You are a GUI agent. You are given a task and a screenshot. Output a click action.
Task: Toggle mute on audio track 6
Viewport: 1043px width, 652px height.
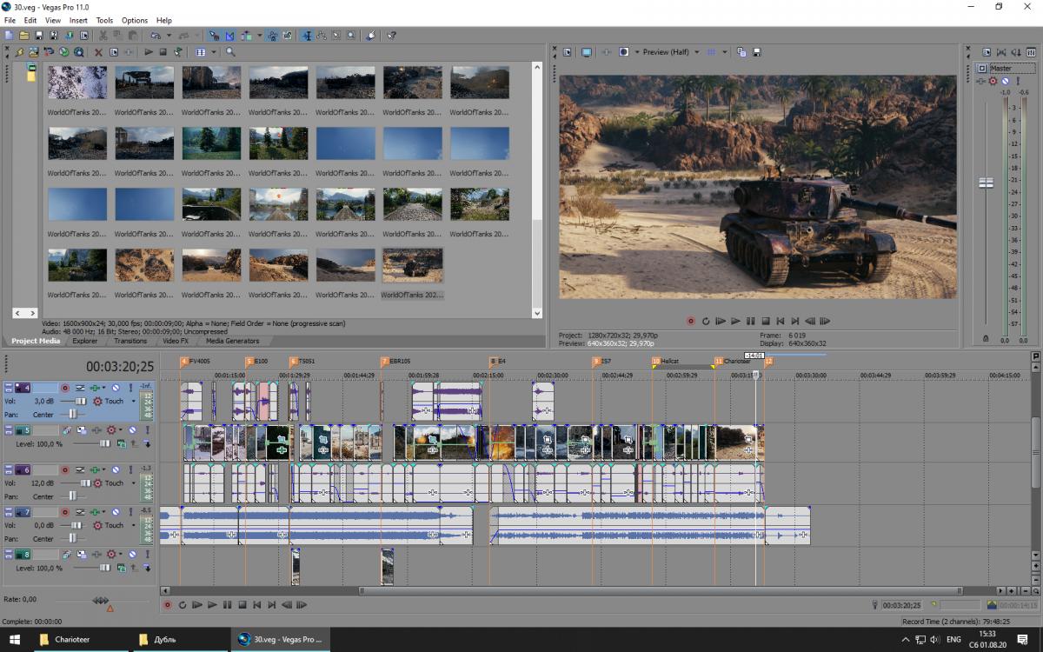point(115,469)
